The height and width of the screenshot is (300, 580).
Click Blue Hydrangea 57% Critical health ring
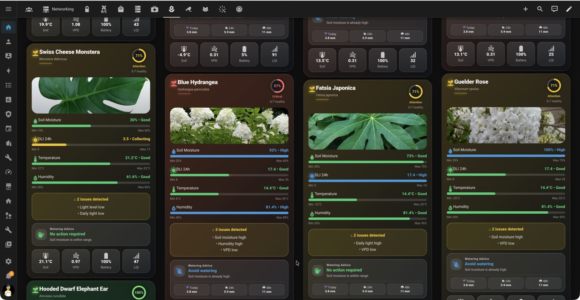pyautogui.click(x=277, y=86)
